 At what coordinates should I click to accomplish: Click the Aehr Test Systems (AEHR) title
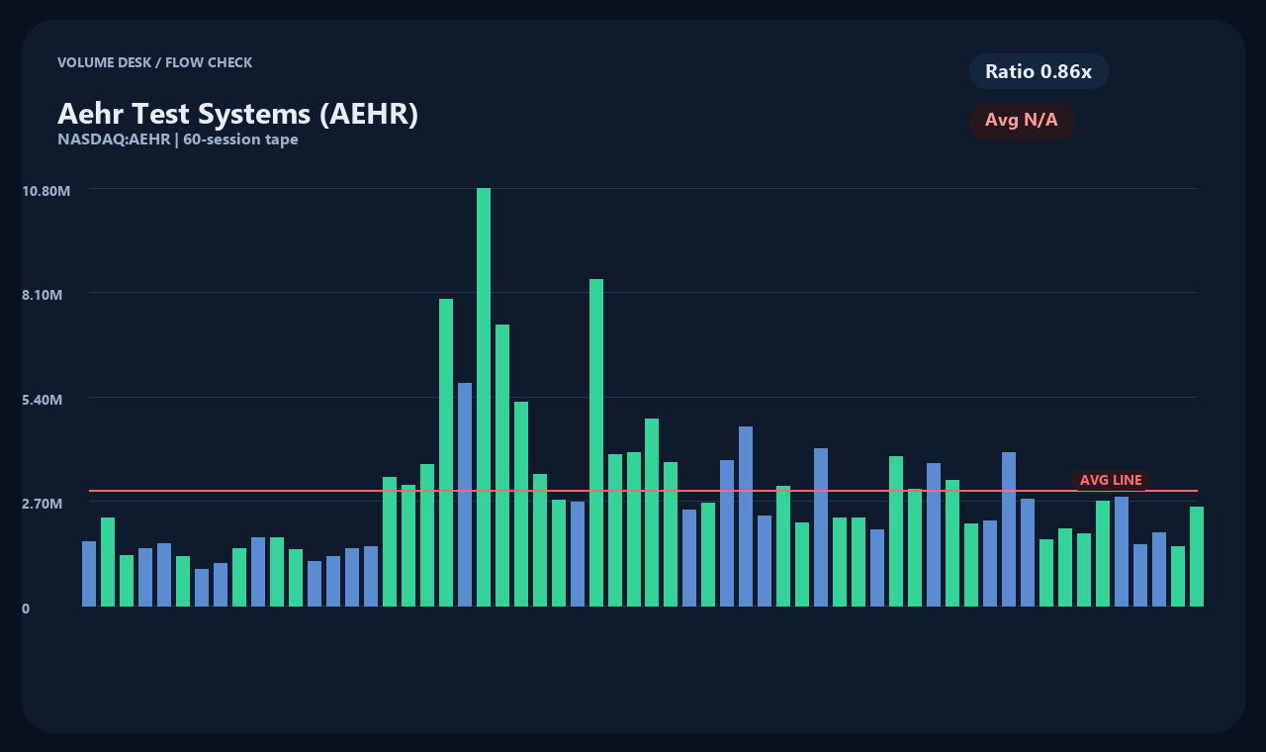point(238,114)
